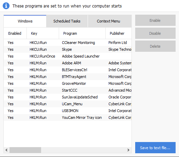
Task: Select the YouCam Mirror Tray icon entry
Action: pos(68,117)
